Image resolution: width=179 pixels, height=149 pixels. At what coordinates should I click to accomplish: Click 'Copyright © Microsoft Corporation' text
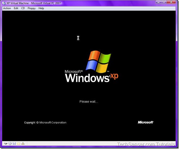coord(45,123)
